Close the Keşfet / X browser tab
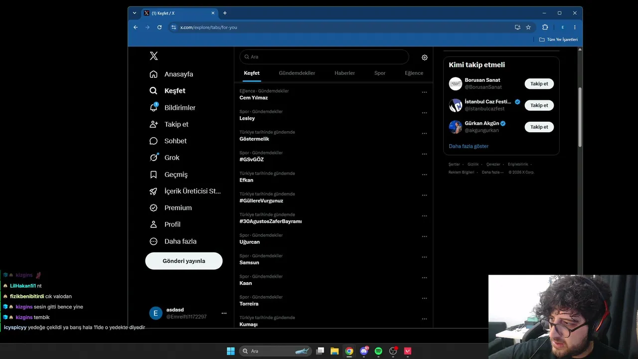638x359 pixels. [x=213, y=13]
